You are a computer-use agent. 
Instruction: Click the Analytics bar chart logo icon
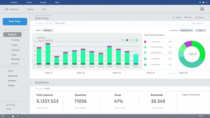pos(6,9)
